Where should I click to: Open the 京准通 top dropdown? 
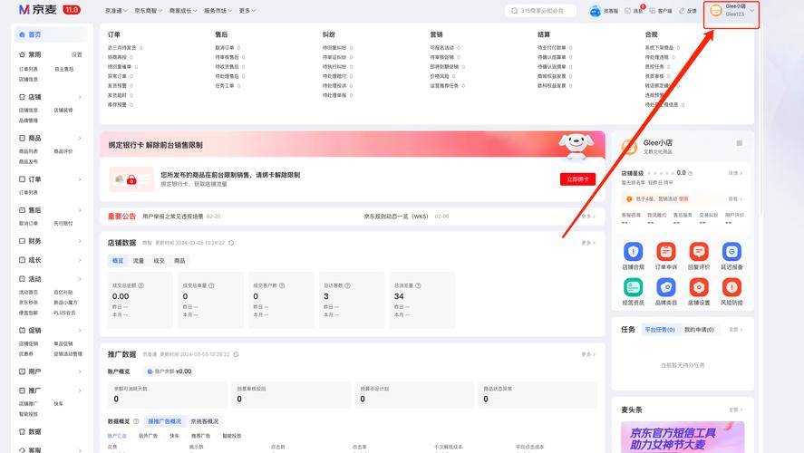[116, 11]
